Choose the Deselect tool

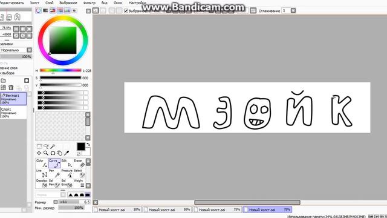tap(42, 183)
